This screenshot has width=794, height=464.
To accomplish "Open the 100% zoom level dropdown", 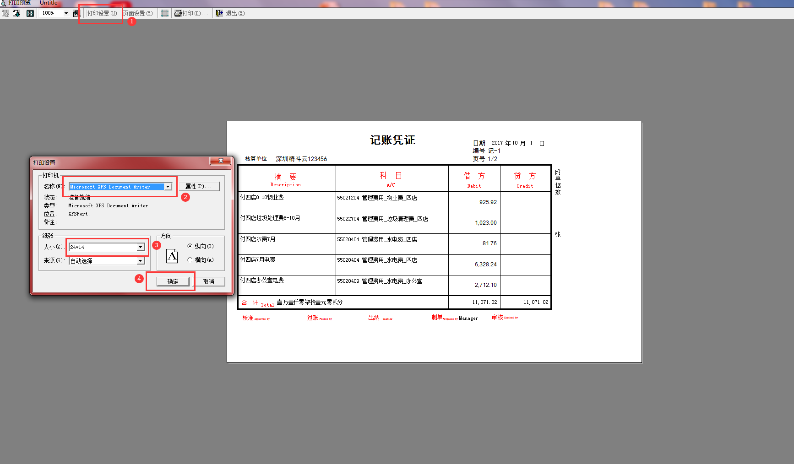I will [x=66, y=13].
